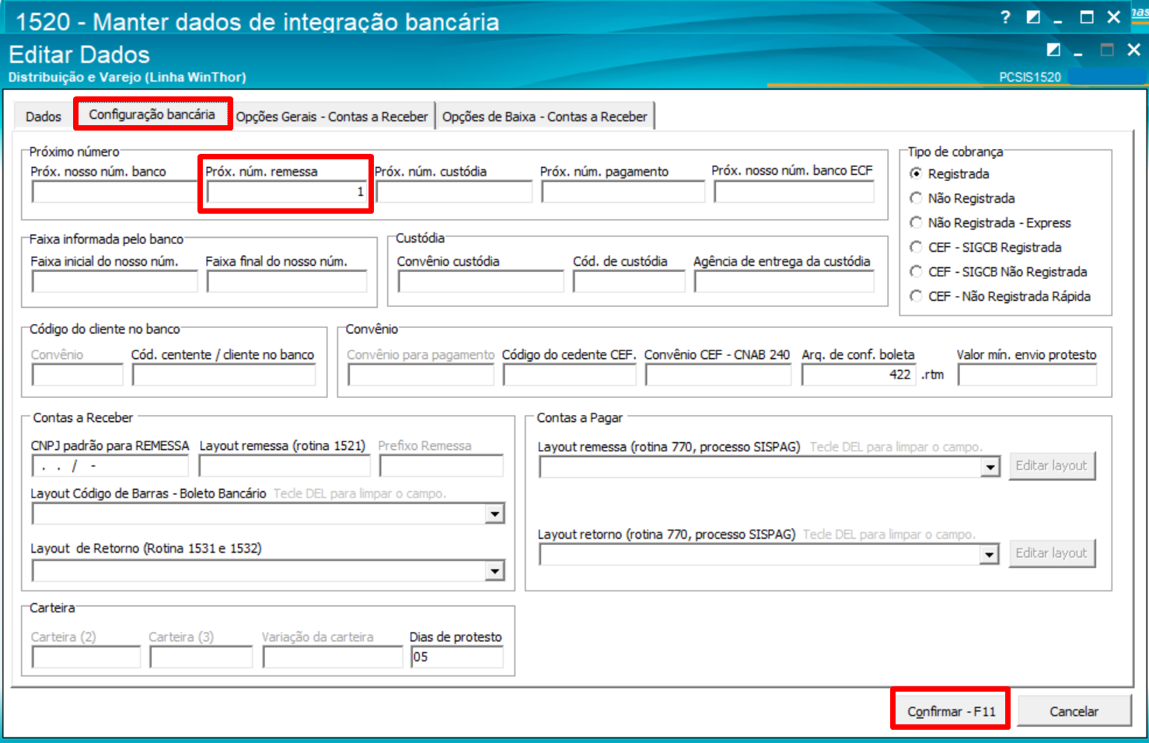Open Layout de Retorno dropdown
The height and width of the screenshot is (743, 1149).
(494, 571)
